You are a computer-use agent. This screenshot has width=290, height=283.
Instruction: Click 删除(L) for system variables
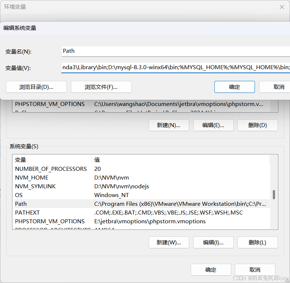tap(257, 243)
